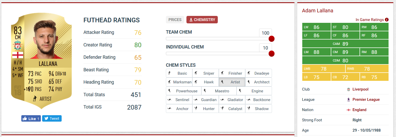Choose the Shadow chem style
Image resolution: width=396 pixels, height=137 pixels.
click(259, 109)
